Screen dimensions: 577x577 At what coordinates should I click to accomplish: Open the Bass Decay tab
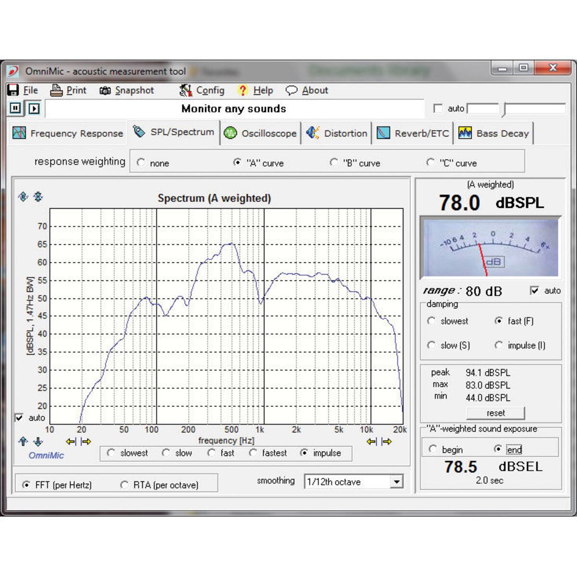click(x=494, y=133)
